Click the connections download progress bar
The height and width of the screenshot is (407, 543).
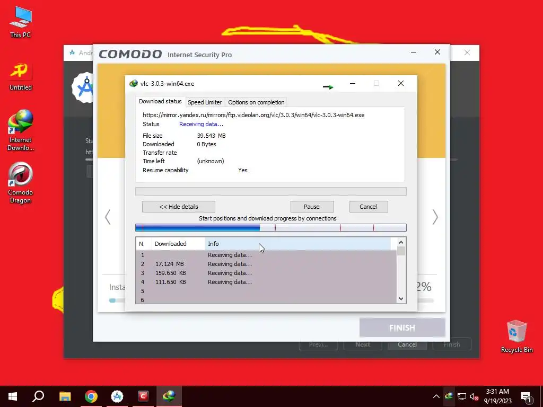271,227
